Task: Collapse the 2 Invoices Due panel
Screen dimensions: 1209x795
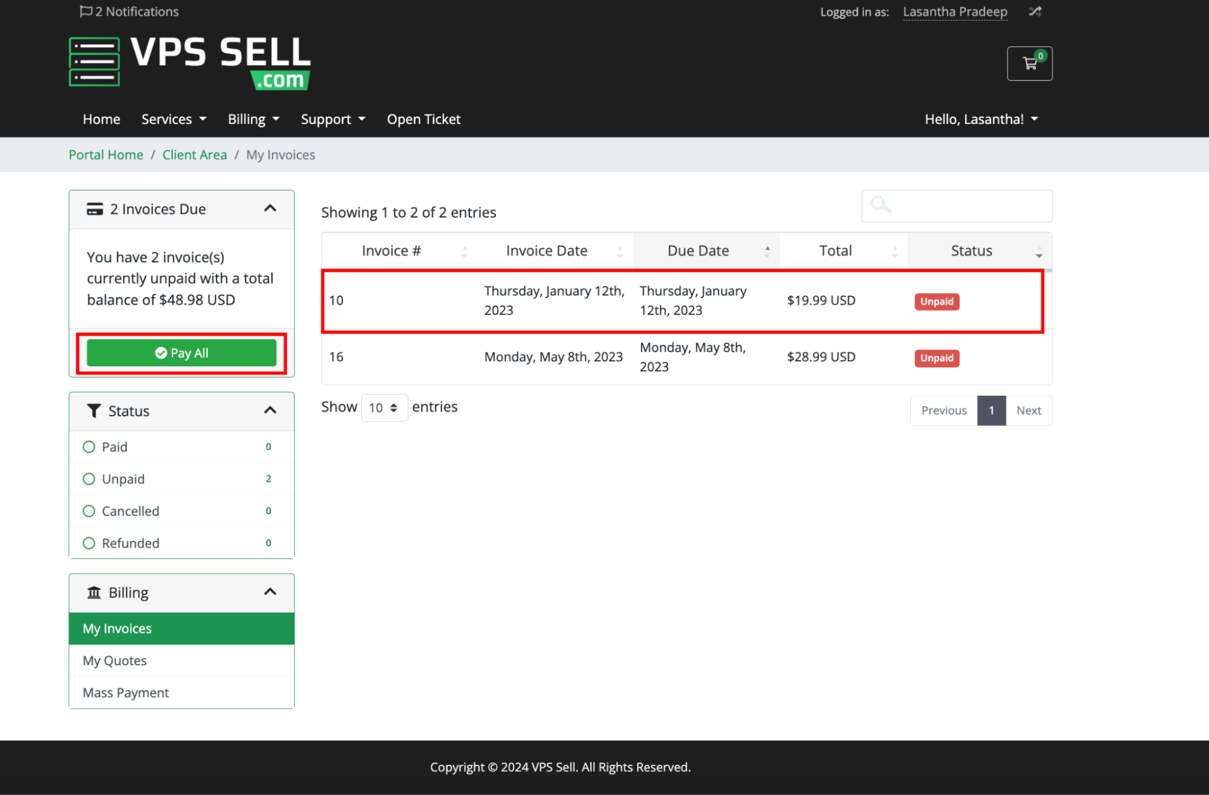Action: (270, 208)
